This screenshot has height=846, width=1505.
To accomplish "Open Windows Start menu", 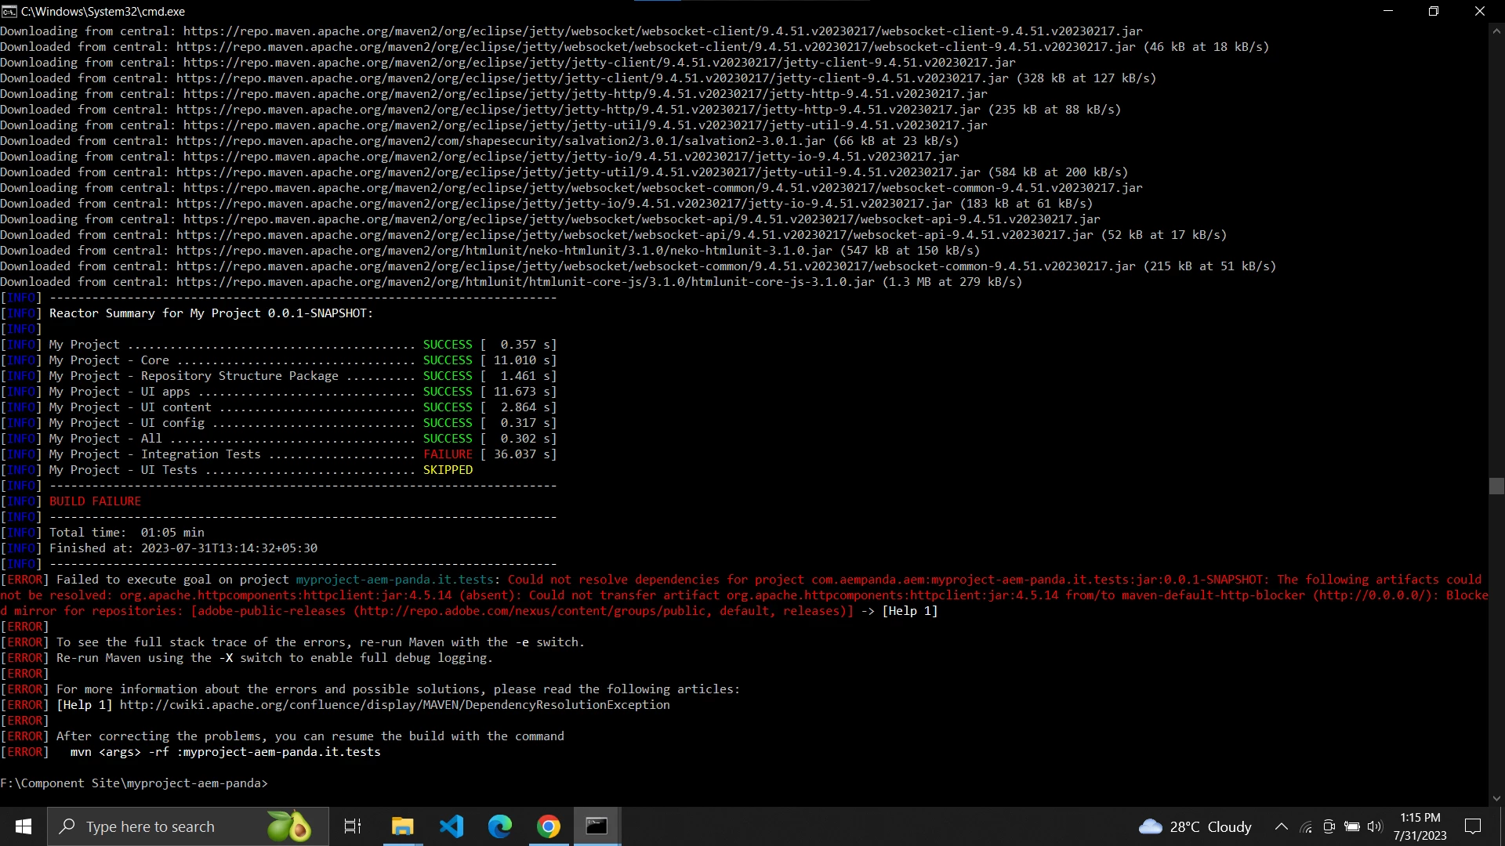I will (x=23, y=826).
